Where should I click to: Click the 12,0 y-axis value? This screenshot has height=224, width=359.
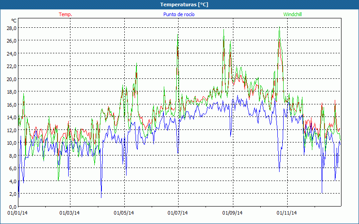12,130
